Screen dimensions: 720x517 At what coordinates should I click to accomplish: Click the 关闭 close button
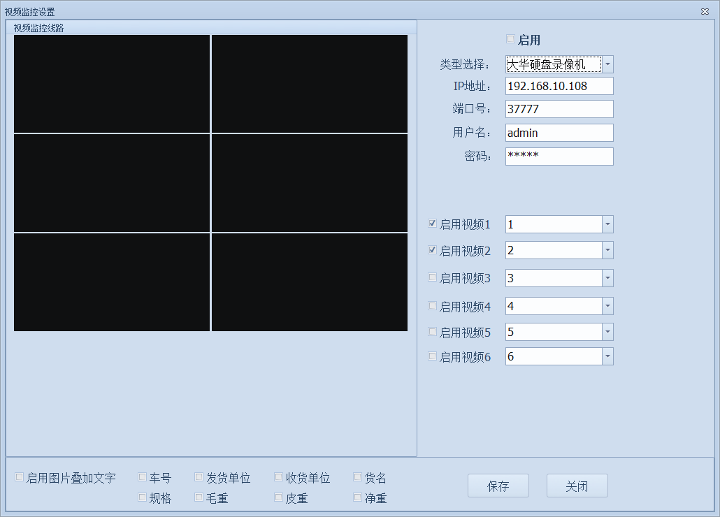click(x=577, y=486)
